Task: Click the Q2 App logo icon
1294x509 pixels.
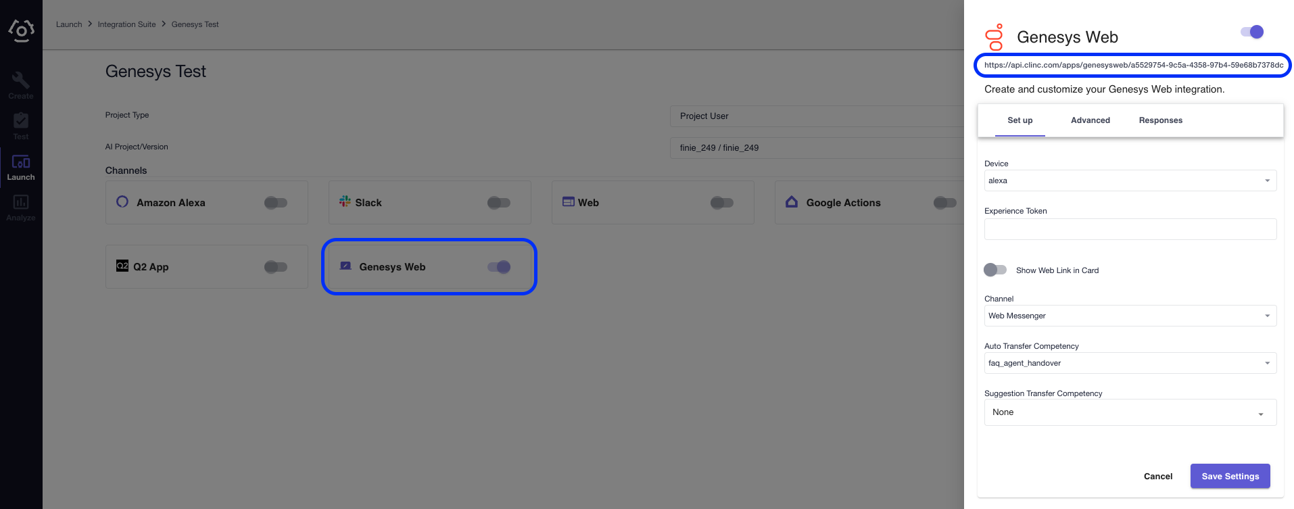Action: pyautogui.click(x=122, y=266)
